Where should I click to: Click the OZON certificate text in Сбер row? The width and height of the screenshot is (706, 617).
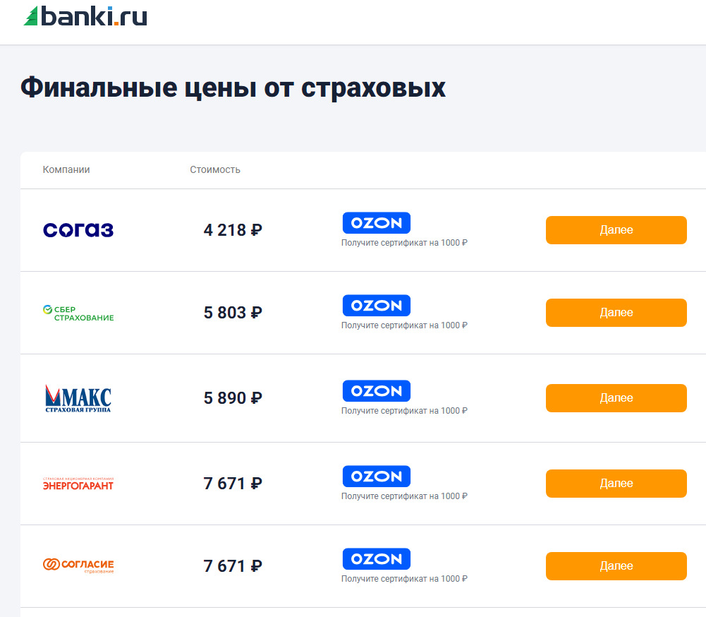click(x=404, y=325)
